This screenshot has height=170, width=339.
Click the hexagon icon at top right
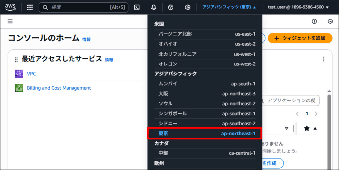click(330, 21)
